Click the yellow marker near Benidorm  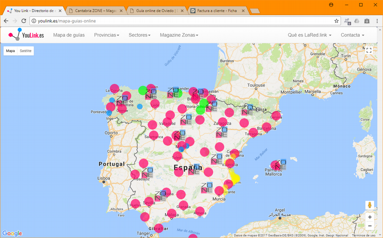click(236, 179)
